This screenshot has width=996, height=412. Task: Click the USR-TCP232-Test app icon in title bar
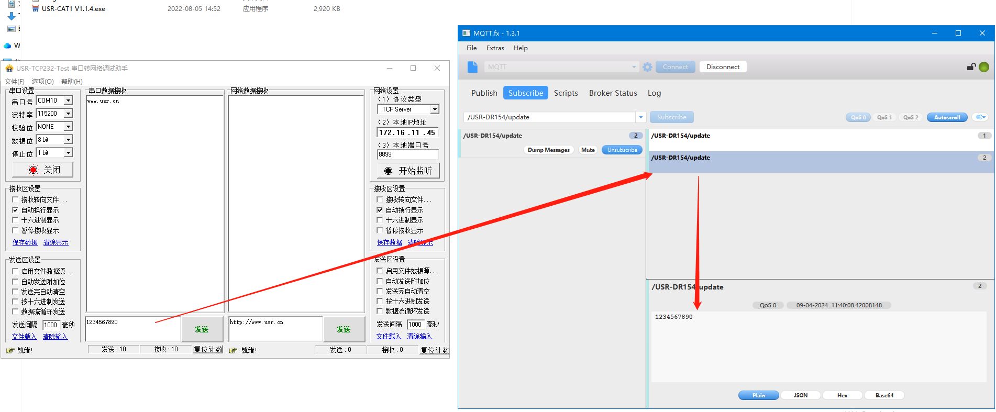(x=9, y=68)
